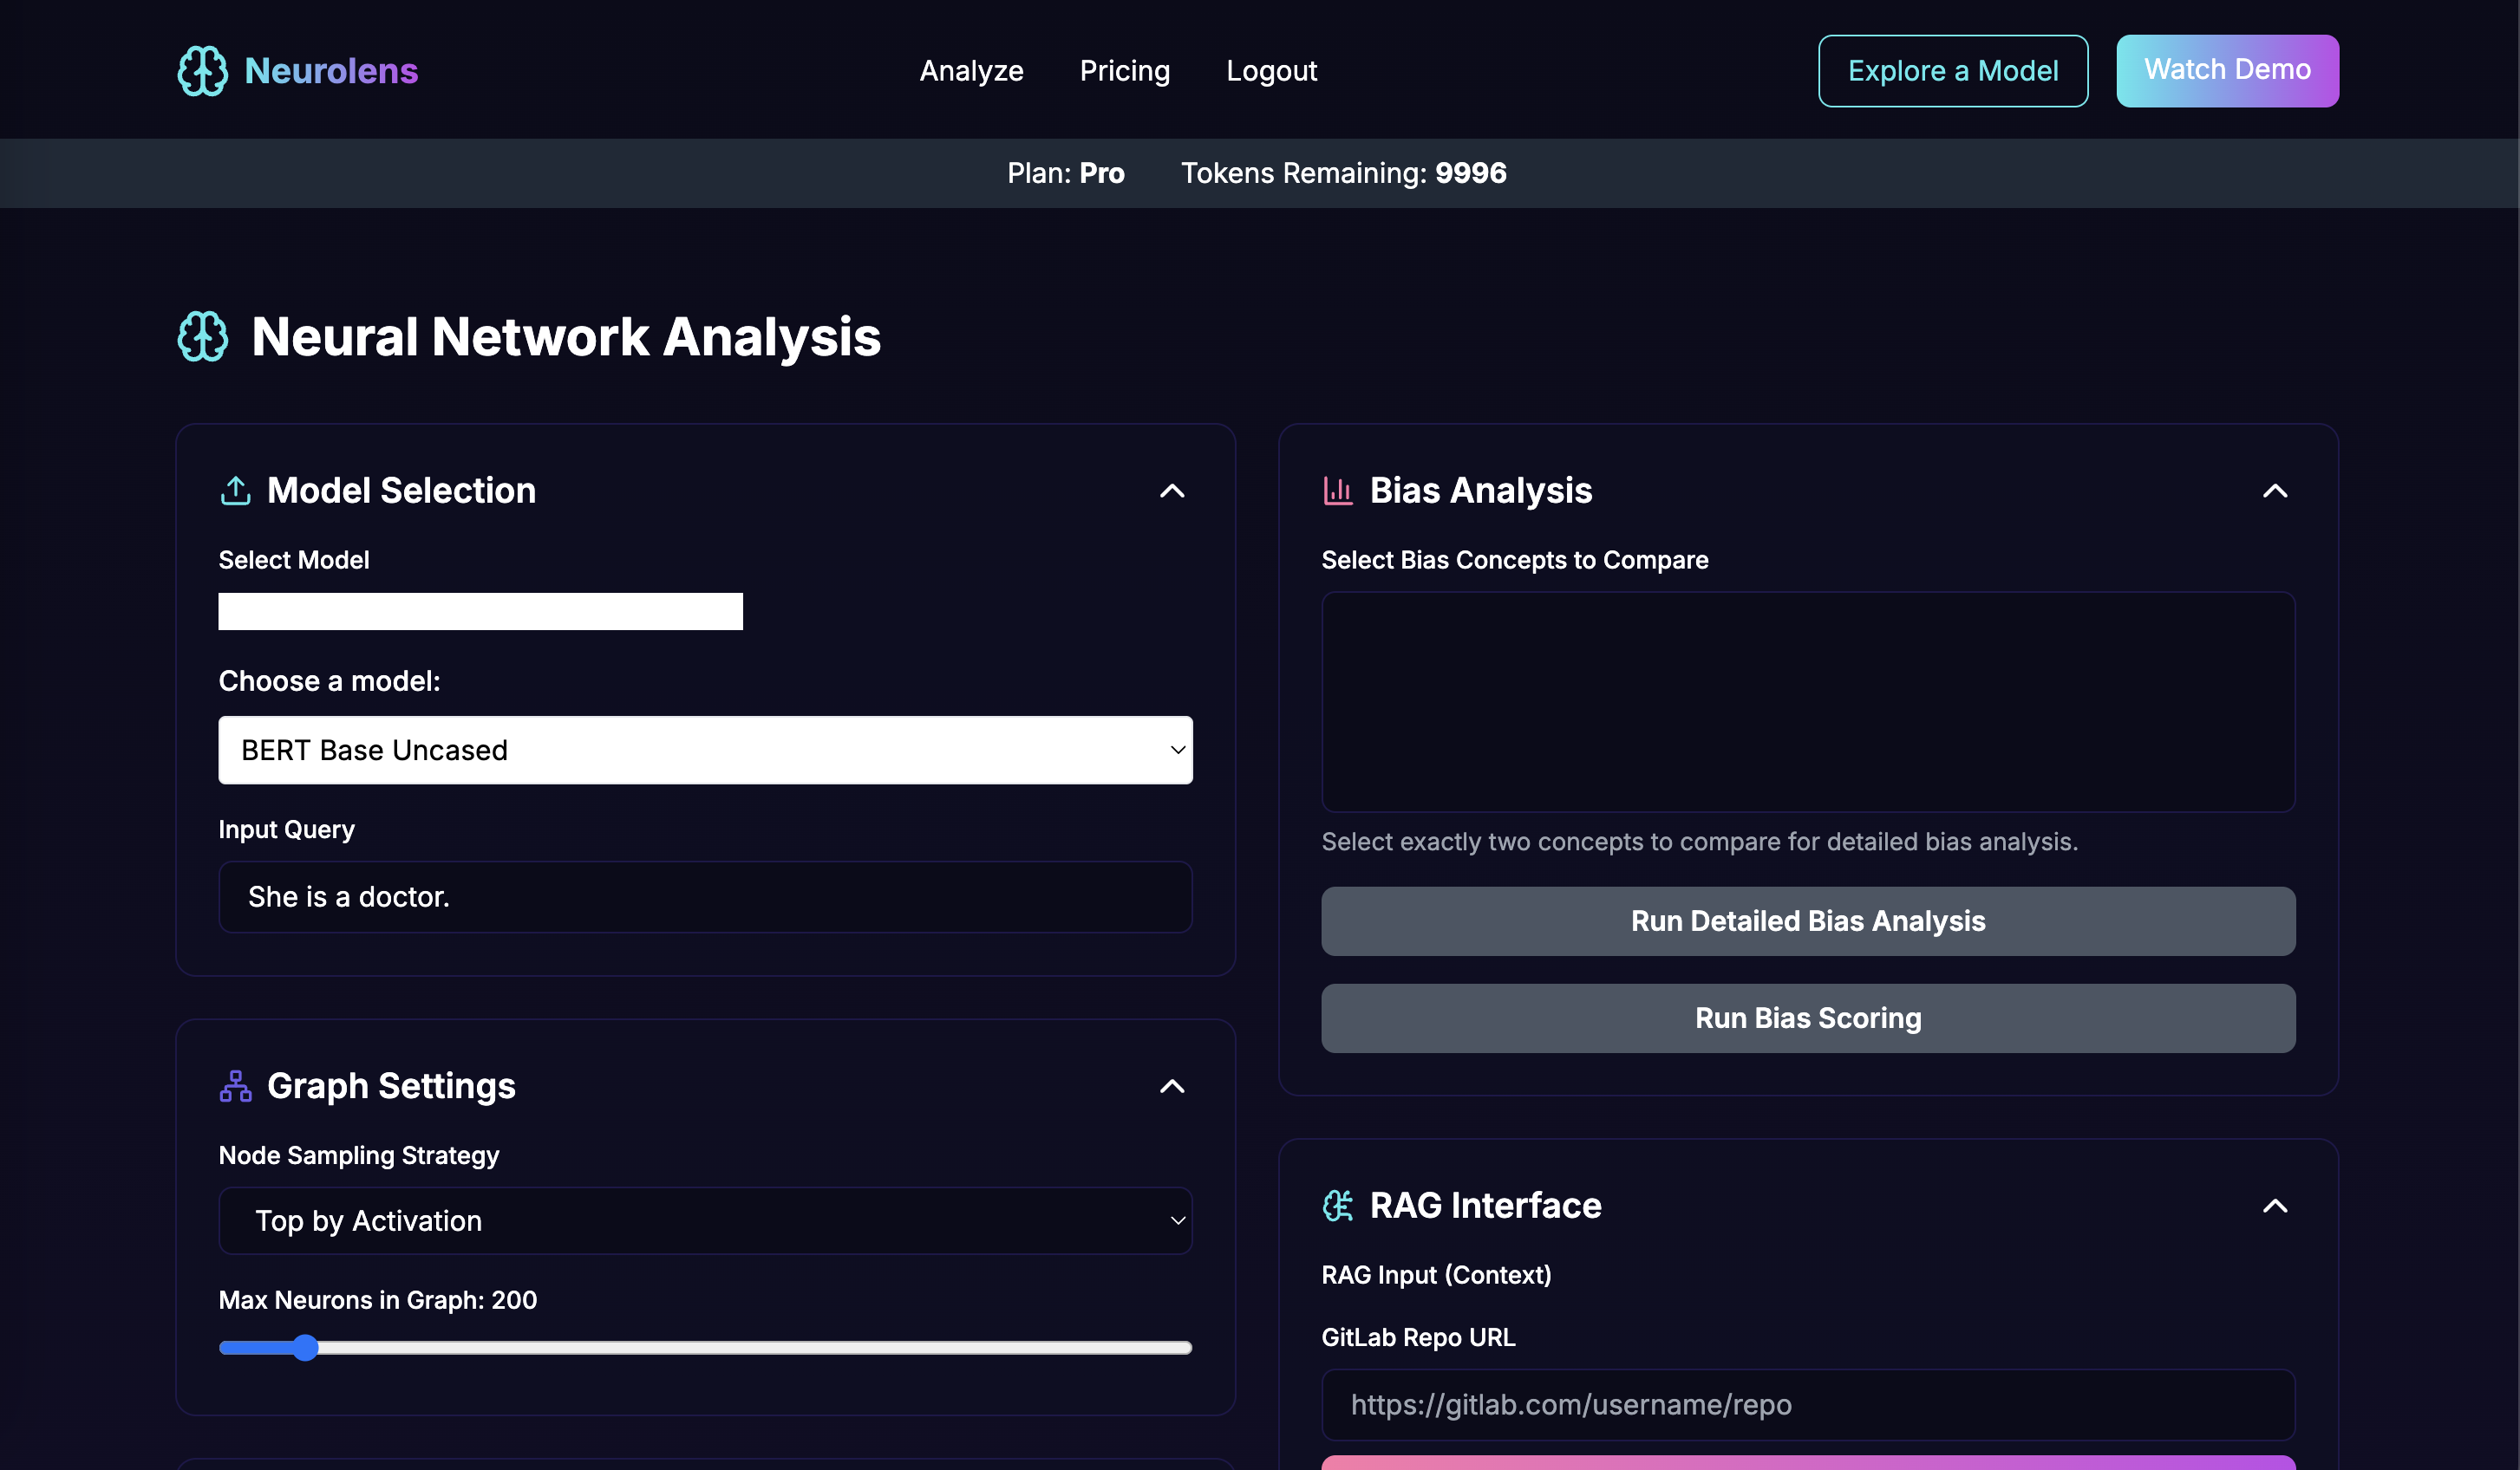Image resolution: width=2520 pixels, height=1470 pixels.
Task: Click the RAG Input (Context) label
Action: pos(1436,1275)
